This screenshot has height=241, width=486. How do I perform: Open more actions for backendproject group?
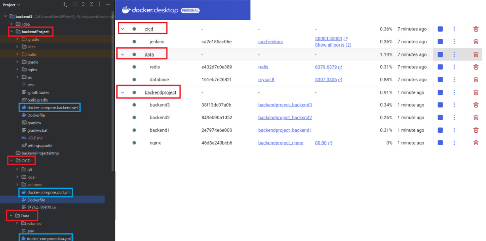454,92
